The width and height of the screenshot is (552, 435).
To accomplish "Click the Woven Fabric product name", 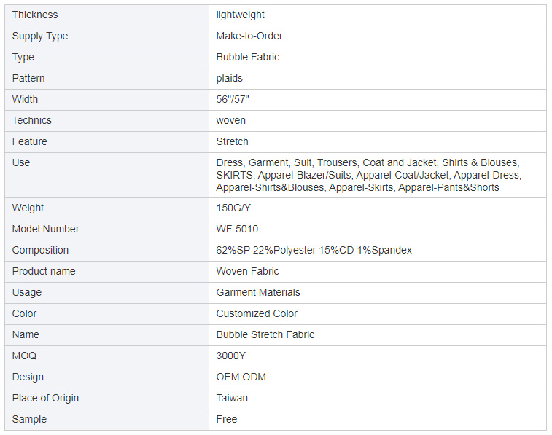I will click(x=247, y=271).
